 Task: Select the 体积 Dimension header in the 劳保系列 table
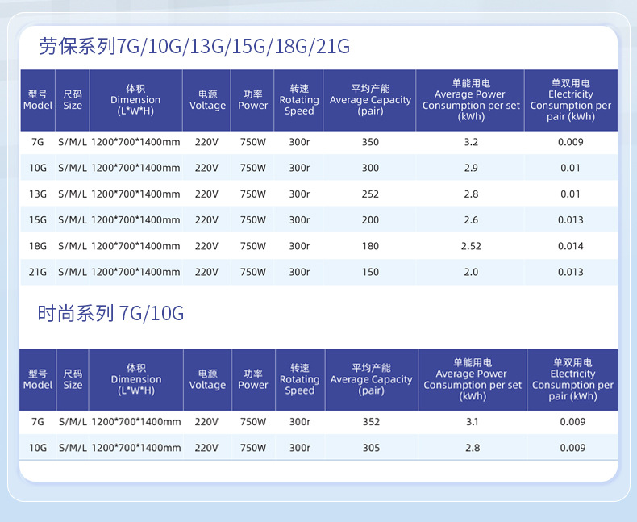point(135,100)
